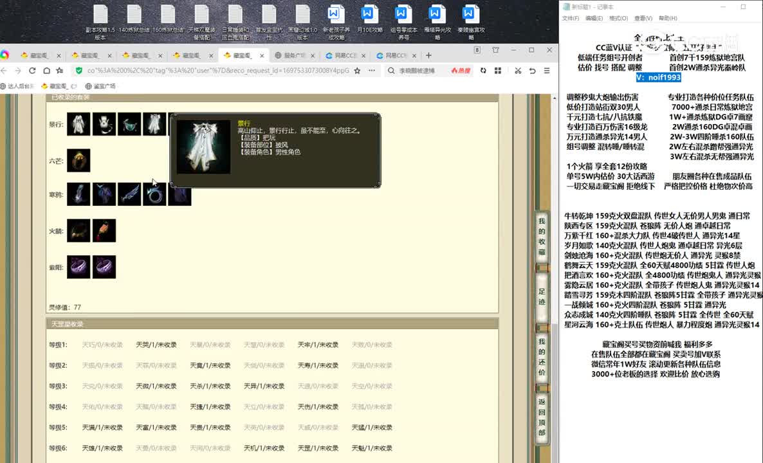Screen dimensions: 763x463
Task: Click the green security shield icon
Action: click(x=79, y=71)
